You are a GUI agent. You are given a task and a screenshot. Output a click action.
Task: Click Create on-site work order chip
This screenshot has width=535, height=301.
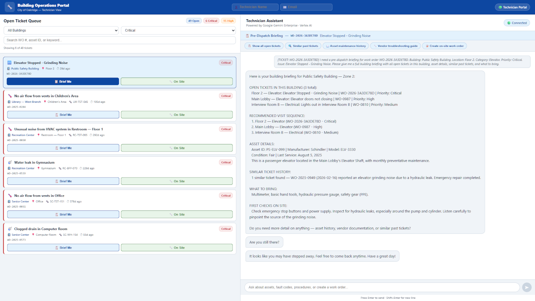(x=444, y=46)
